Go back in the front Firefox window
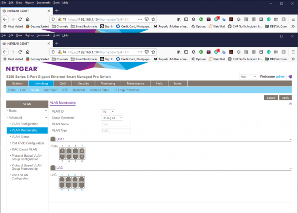The width and height of the screenshot is (298, 213). point(5,52)
